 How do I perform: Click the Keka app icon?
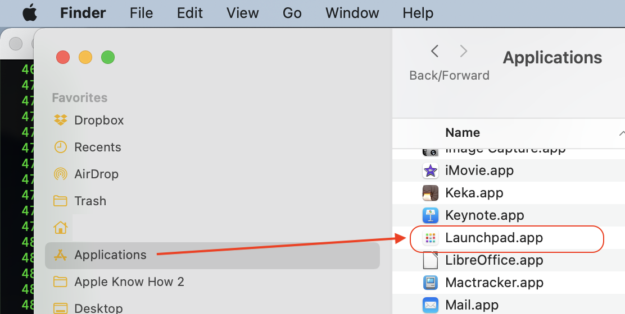431,193
